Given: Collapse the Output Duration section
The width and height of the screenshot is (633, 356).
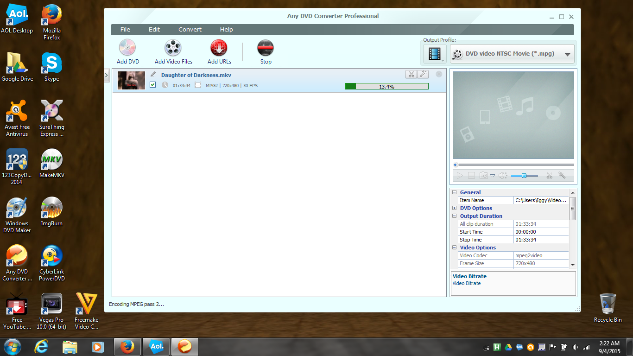Looking at the screenshot, I should [x=455, y=216].
